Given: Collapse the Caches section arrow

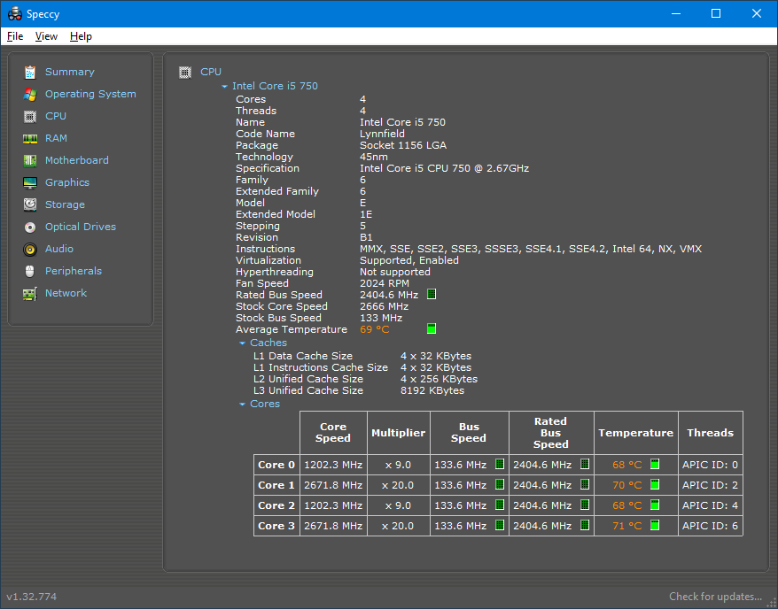Looking at the screenshot, I should pyautogui.click(x=242, y=343).
